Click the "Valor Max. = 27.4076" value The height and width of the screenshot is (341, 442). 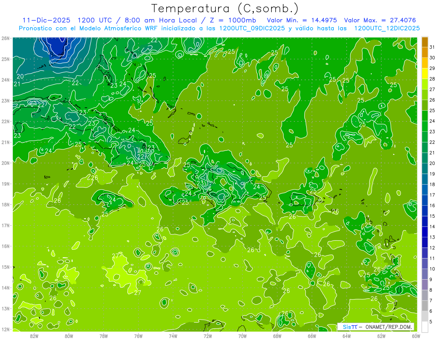380,20
